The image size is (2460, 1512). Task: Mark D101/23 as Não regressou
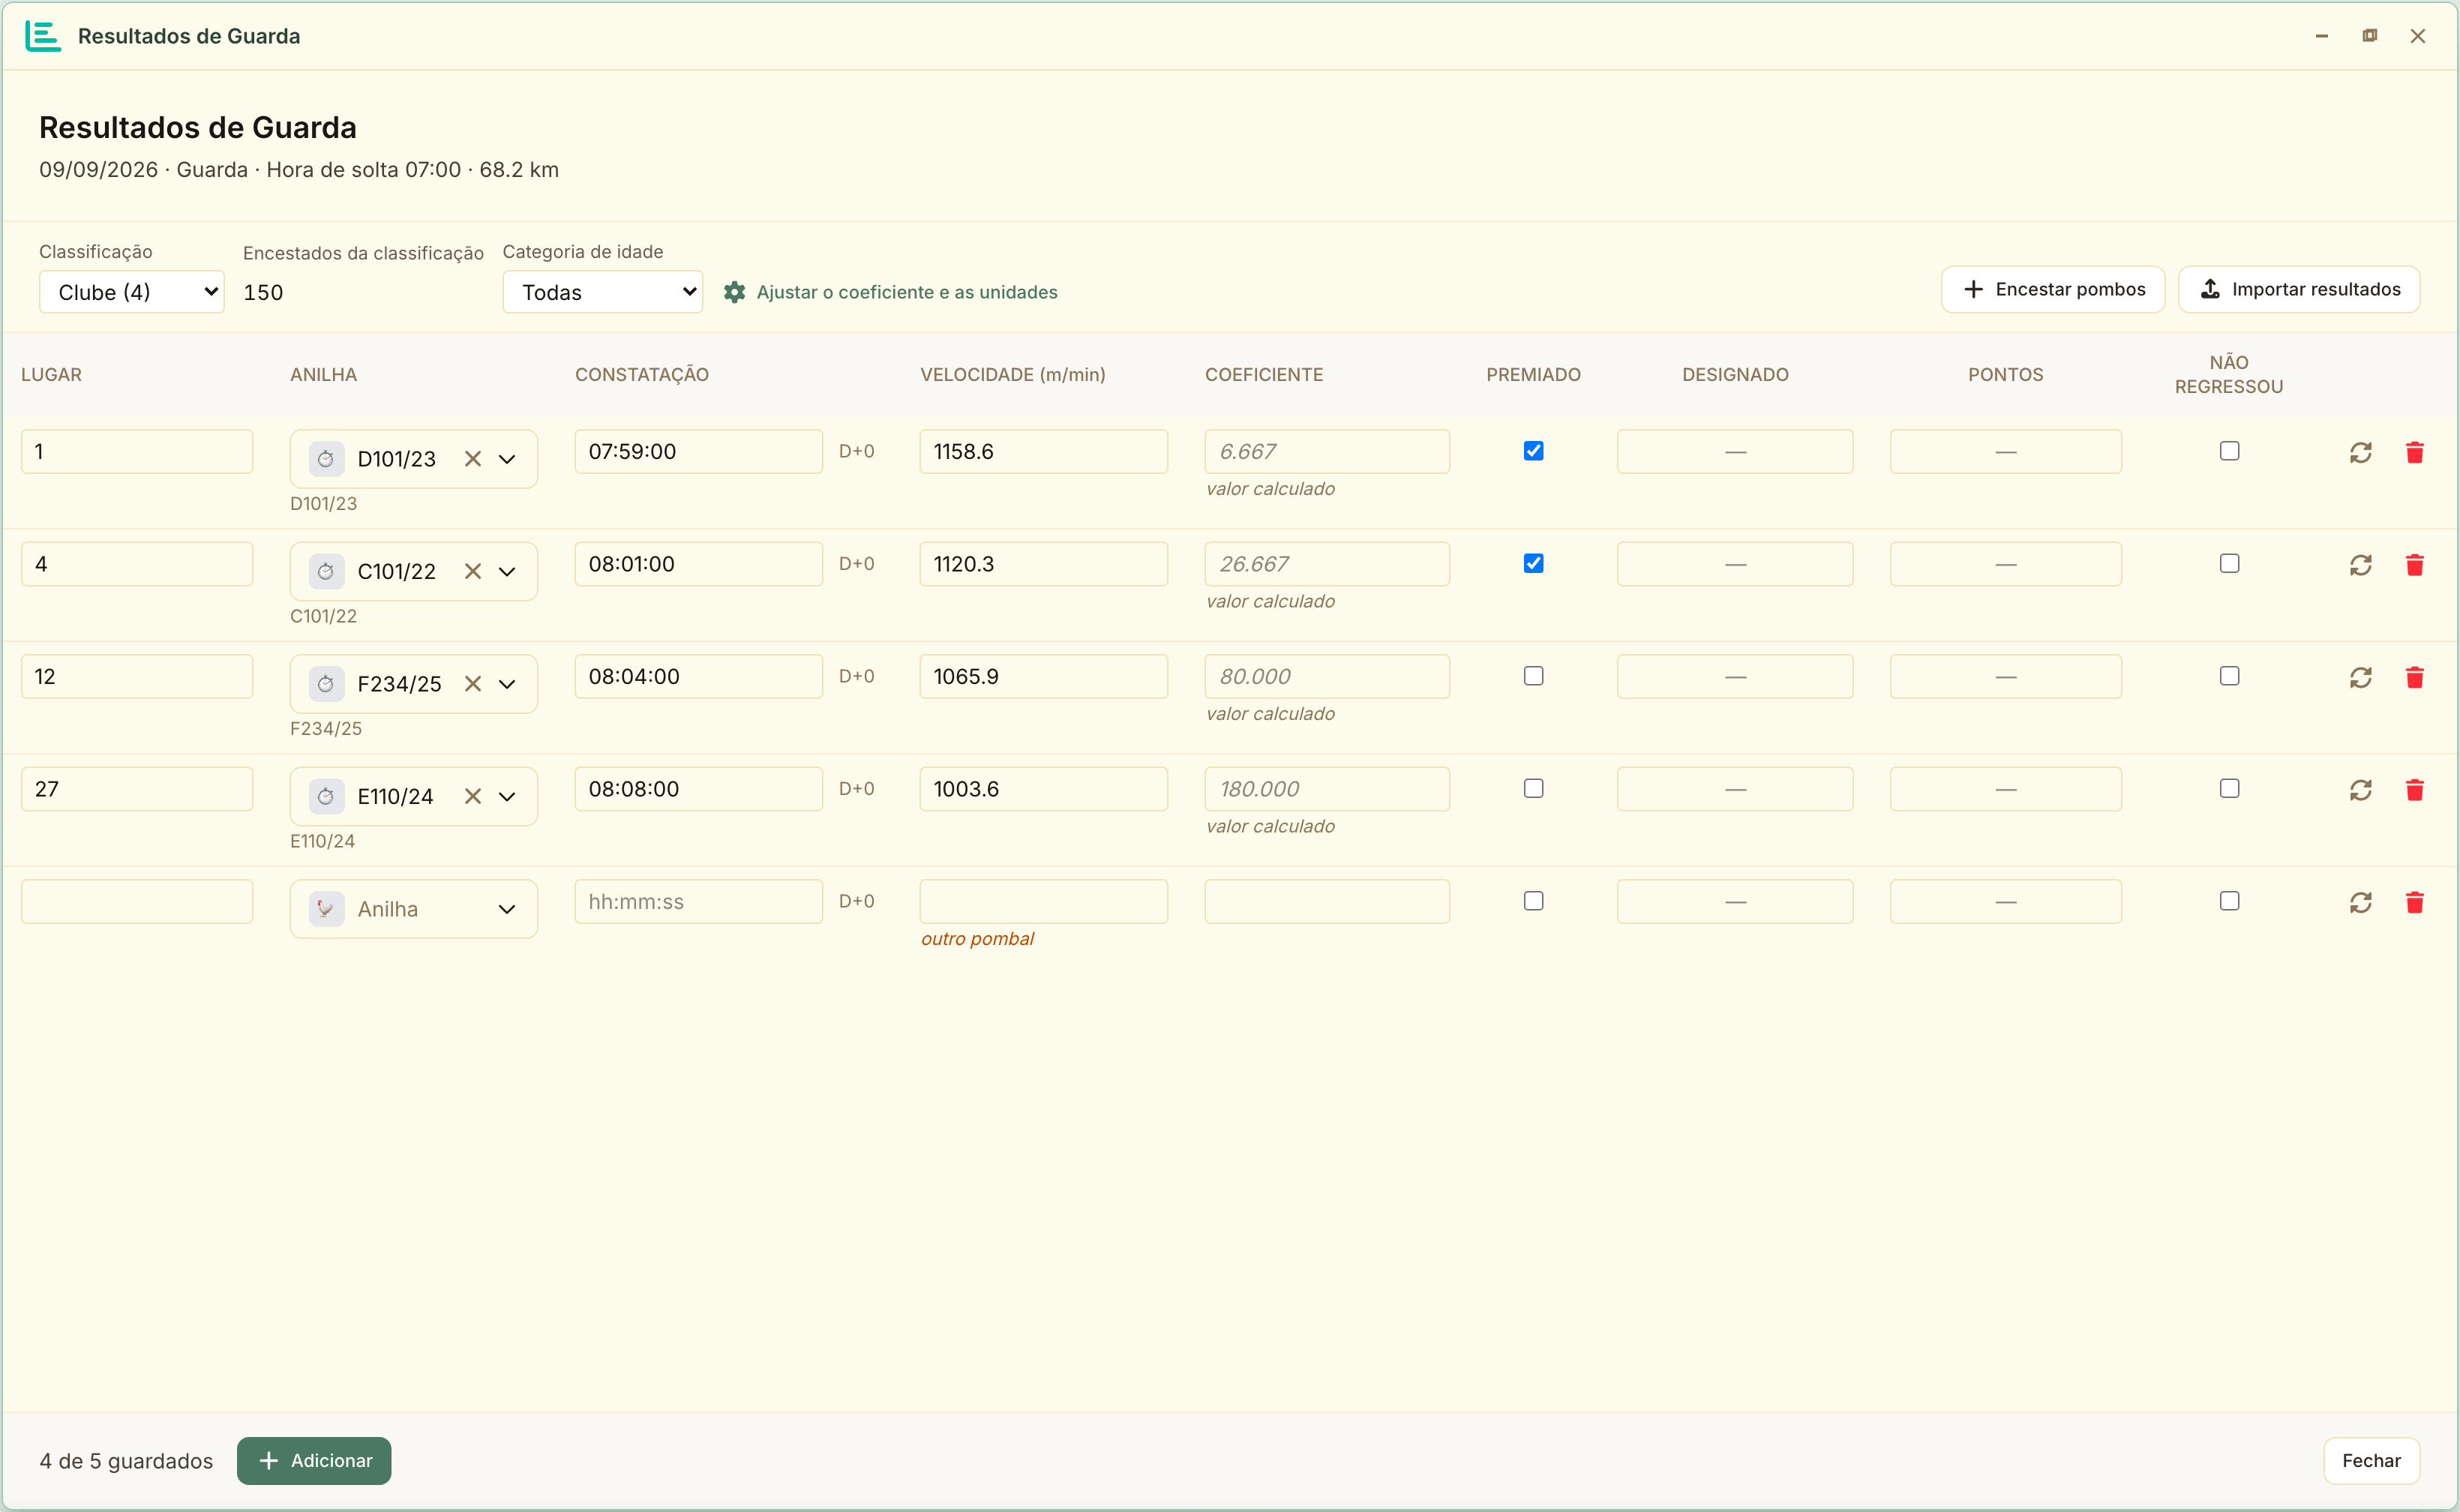pyautogui.click(x=2229, y=451)
